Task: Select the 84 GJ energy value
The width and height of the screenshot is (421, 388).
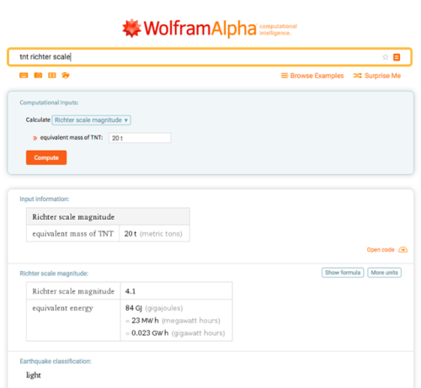Action: click(134, 308)
